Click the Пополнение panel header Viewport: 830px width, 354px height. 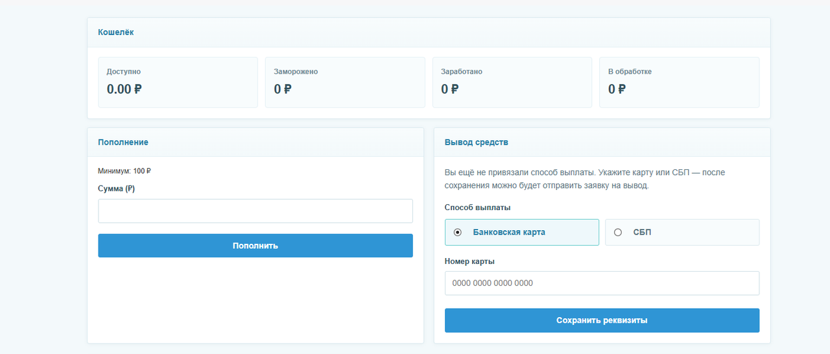point(255,142)
